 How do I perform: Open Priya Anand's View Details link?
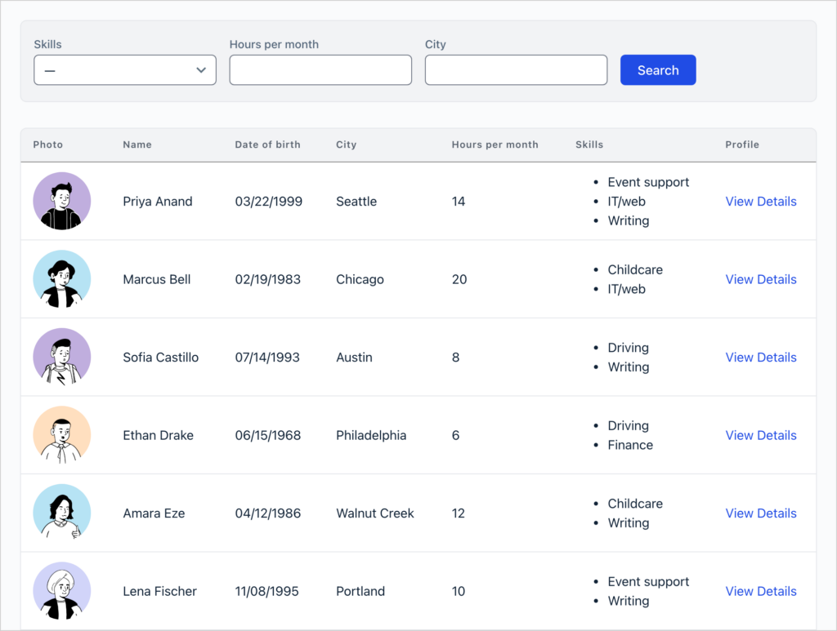pos(761,202)
